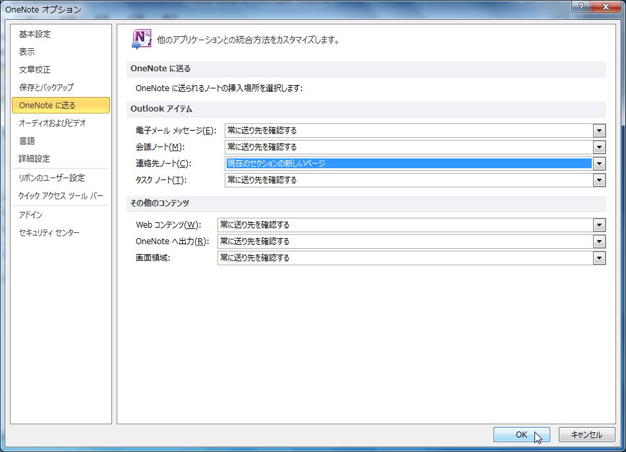Expand 連絡先ノート dropdown arrow
Screen dimensions: 626x452
599,164
